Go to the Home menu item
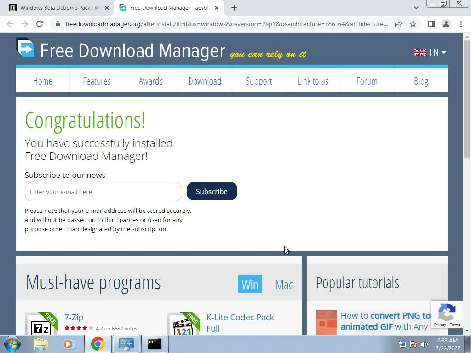 tap(43, 81)
